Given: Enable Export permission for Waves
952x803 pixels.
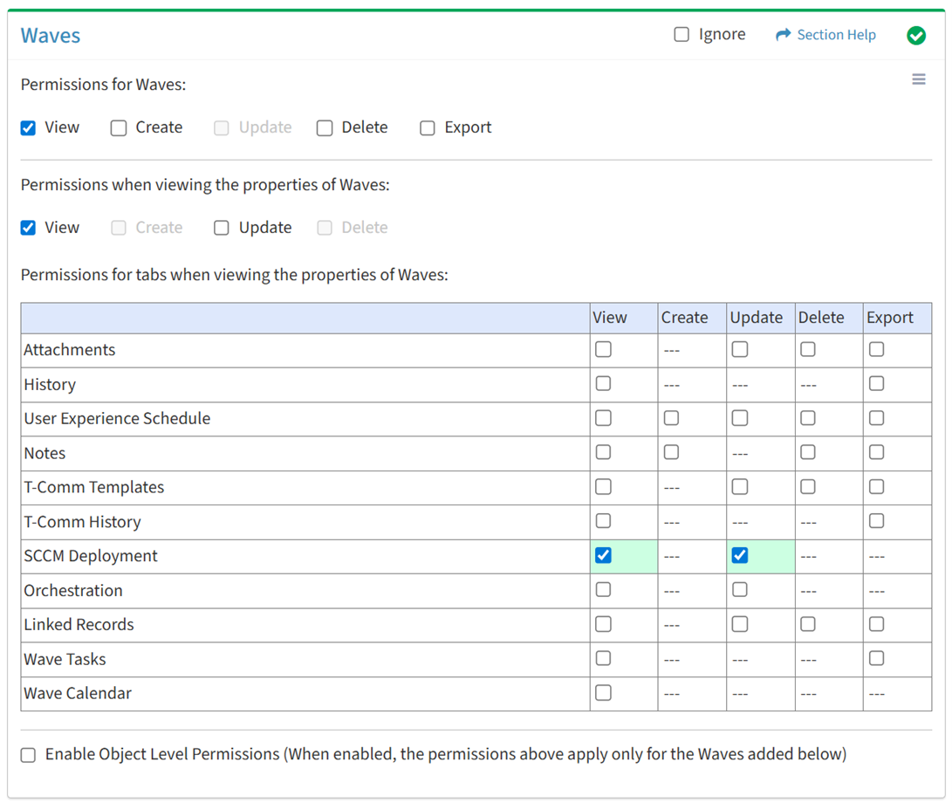Looking at the screenshot, I should click(x=428, y=128).
